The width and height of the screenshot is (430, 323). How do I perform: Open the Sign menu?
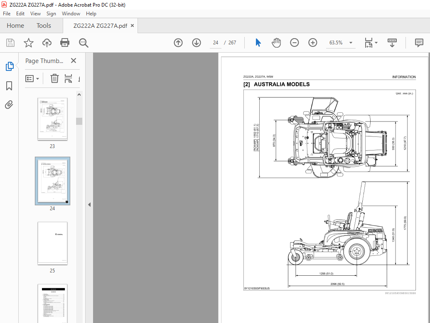[51, 14]
